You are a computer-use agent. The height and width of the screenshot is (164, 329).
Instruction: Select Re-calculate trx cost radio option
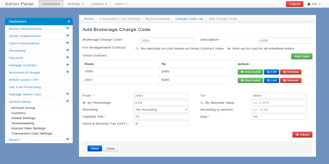click(137, 49)
